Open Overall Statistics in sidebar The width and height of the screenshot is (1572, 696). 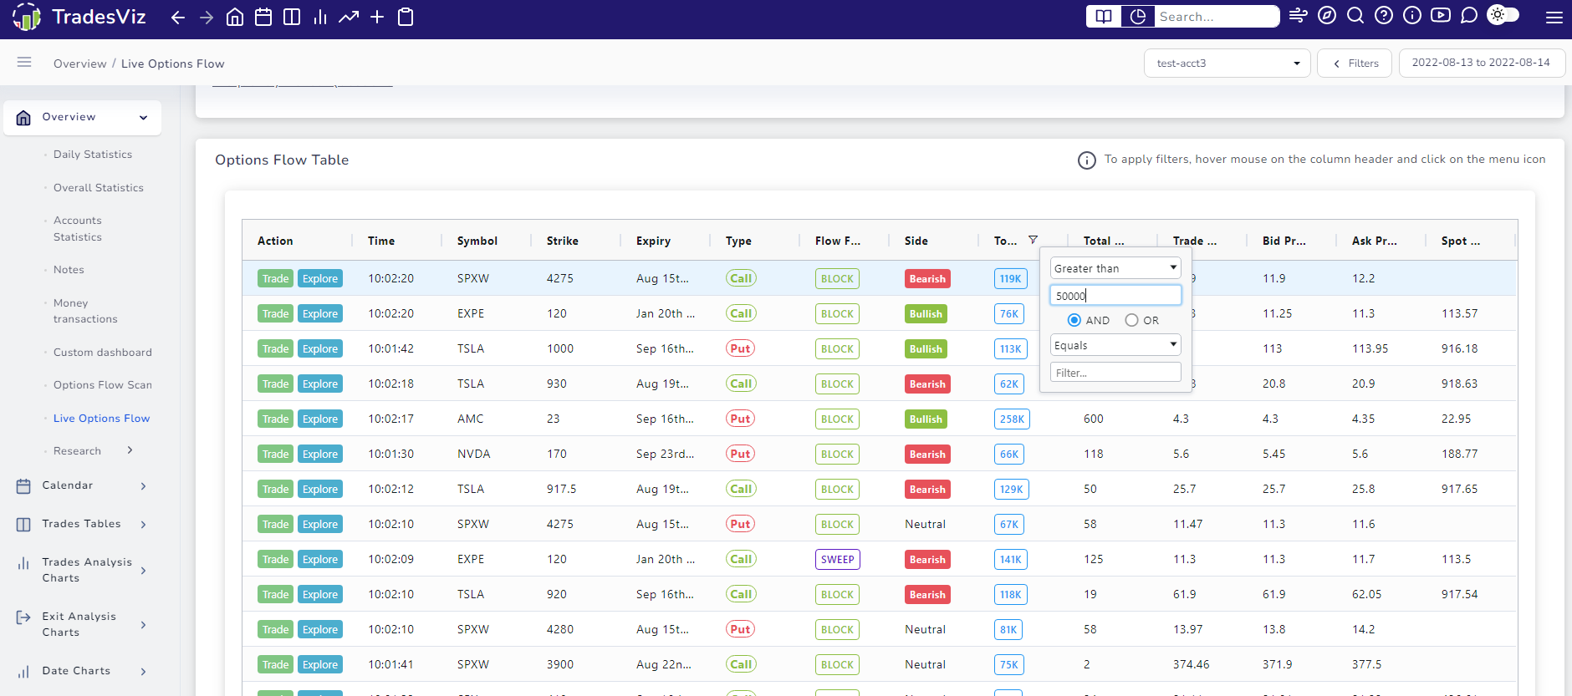[x=99, y=188]
